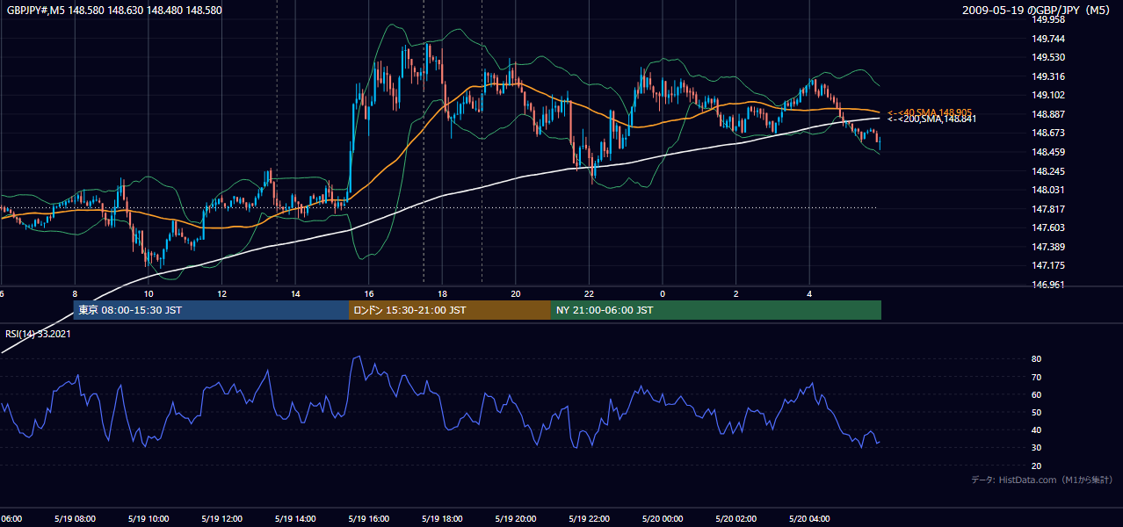
Task: Click price axis label 149.744
Action: click(x=1048, y=39)
